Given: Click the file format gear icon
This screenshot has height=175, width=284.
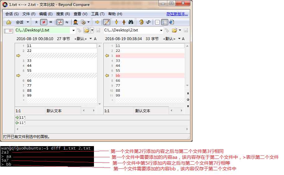Looking at the screenshot, I should (x=83, y=22).
